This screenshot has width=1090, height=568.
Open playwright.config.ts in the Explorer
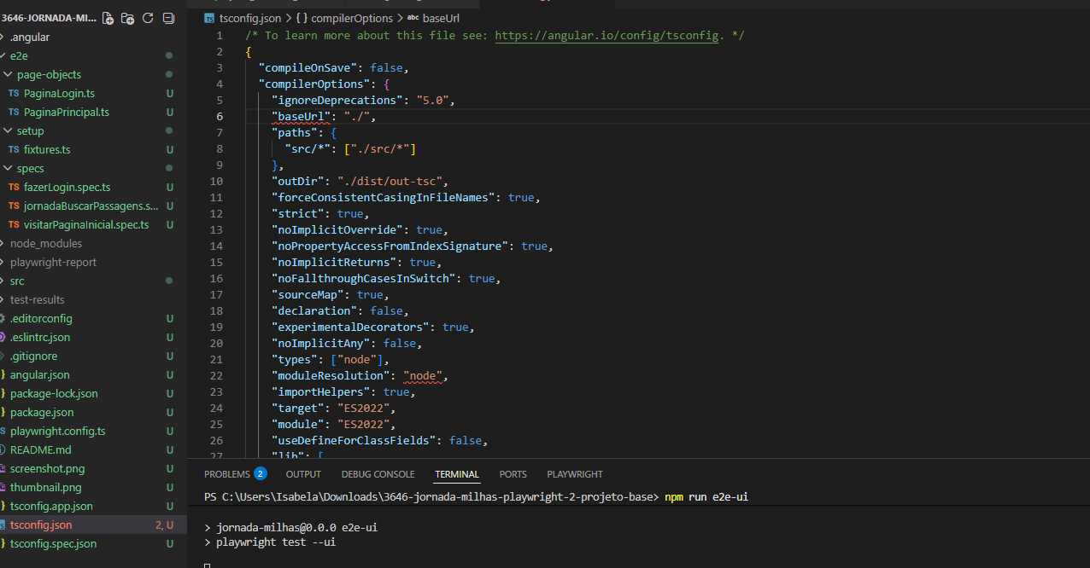(x=57, y=432)
